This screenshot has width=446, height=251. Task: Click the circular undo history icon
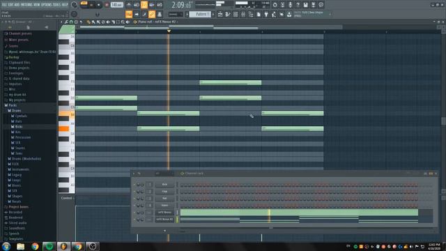pos(275,5)
